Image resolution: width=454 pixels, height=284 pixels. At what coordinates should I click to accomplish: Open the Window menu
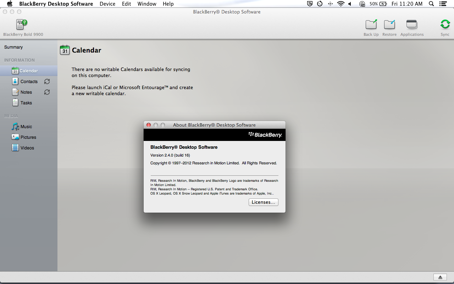tap(147, 4)
